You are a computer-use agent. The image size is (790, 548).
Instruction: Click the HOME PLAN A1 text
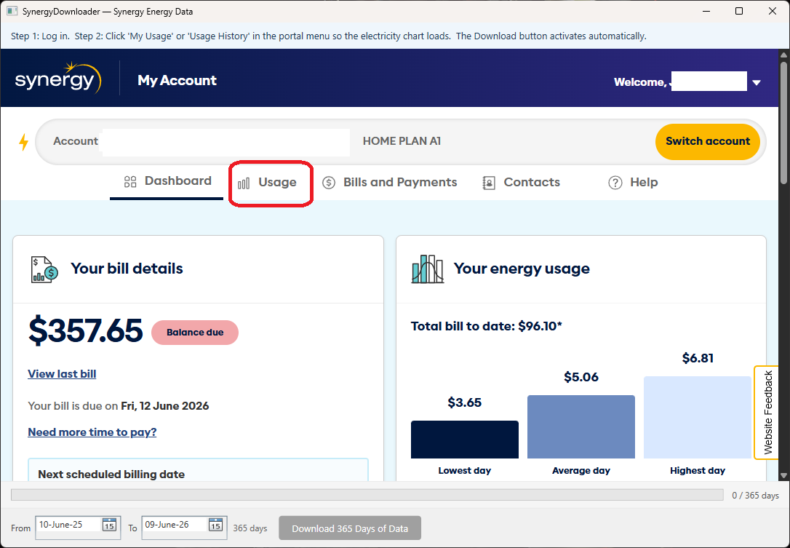coord(402,141)
